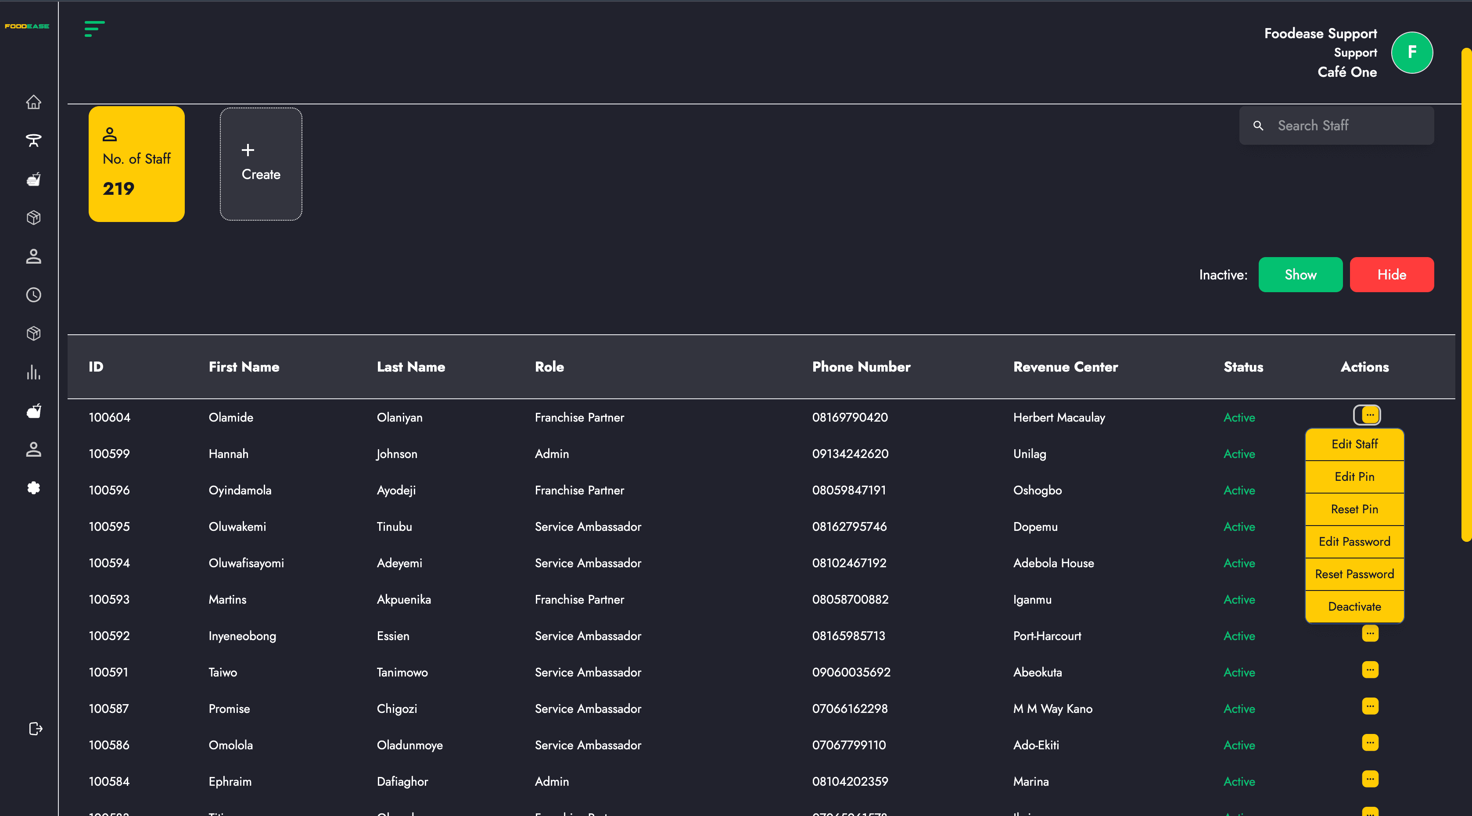Image resolution: width=1472 pixels, height=816 pixels.
Task: Click last name Akpuenika
Action: pyautogui.click(x=403, y=600)
